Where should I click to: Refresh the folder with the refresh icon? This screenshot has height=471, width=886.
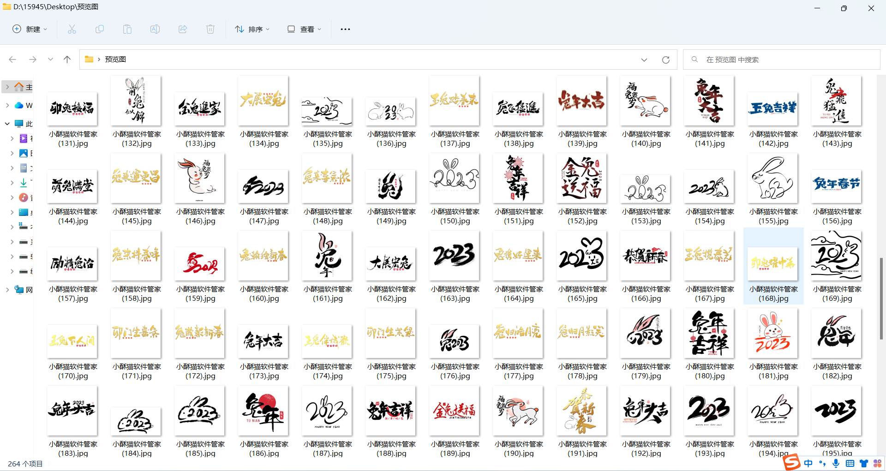tap(666, 60)
